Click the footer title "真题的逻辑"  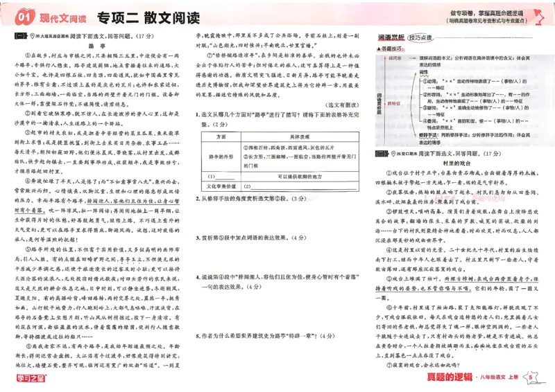click(x=450, y=377)
